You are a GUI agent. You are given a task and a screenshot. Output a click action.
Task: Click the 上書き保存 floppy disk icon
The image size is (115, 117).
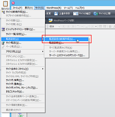pyautogui.click(x=56, y=14)
